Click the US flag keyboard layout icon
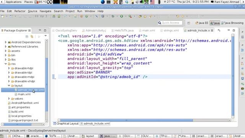245x138 pixels. 152,2
